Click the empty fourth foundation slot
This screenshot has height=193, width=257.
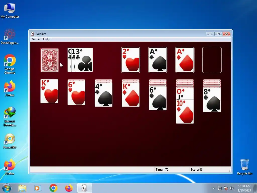tap(212, 60)
